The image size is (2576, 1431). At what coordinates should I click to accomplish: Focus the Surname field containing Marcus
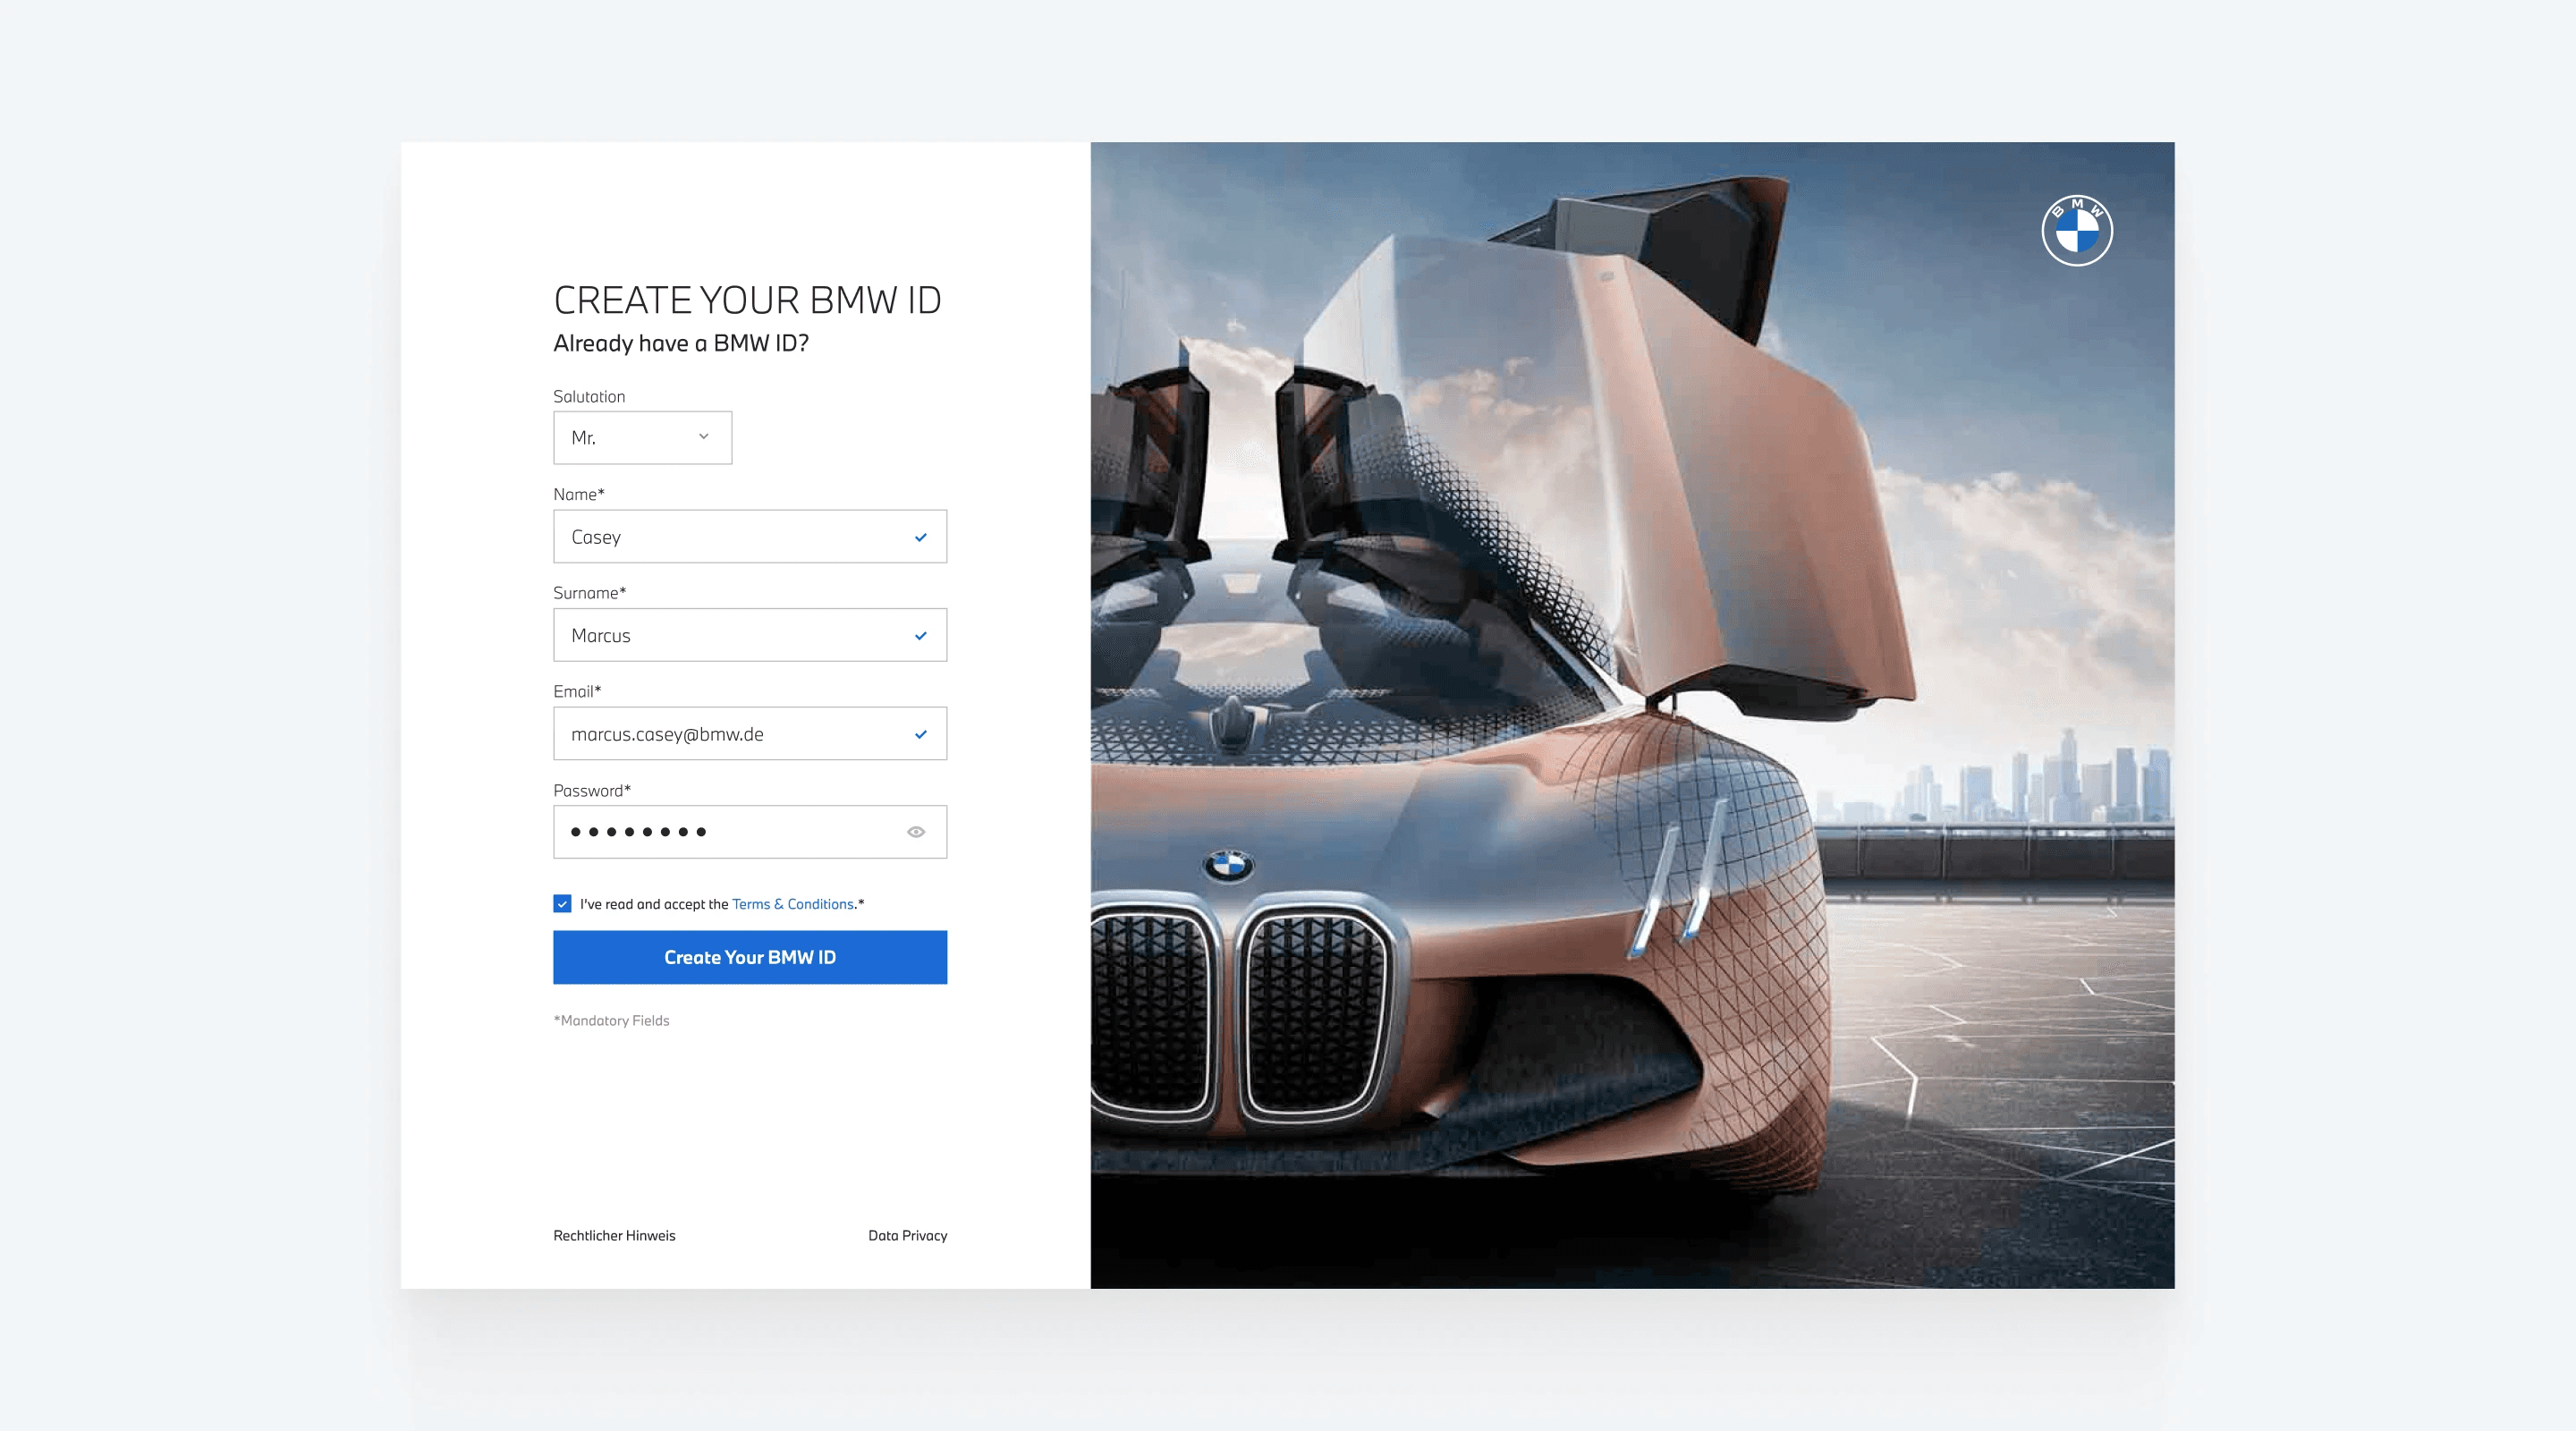pyautogui.click(x=730, y=636)
